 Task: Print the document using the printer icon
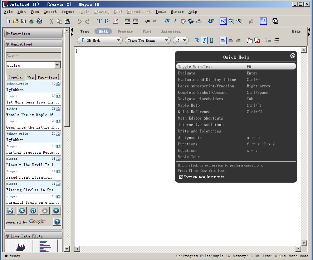(x=31, y=21)
